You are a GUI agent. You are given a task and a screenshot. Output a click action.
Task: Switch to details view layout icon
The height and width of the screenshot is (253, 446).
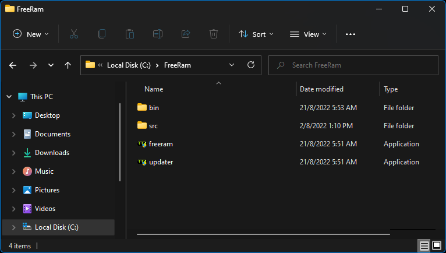click(x=424, y=245)
